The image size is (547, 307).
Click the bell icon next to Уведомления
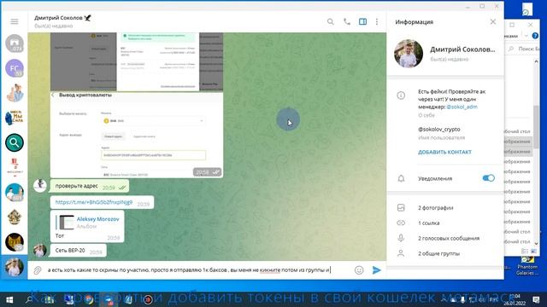point(401,178)
